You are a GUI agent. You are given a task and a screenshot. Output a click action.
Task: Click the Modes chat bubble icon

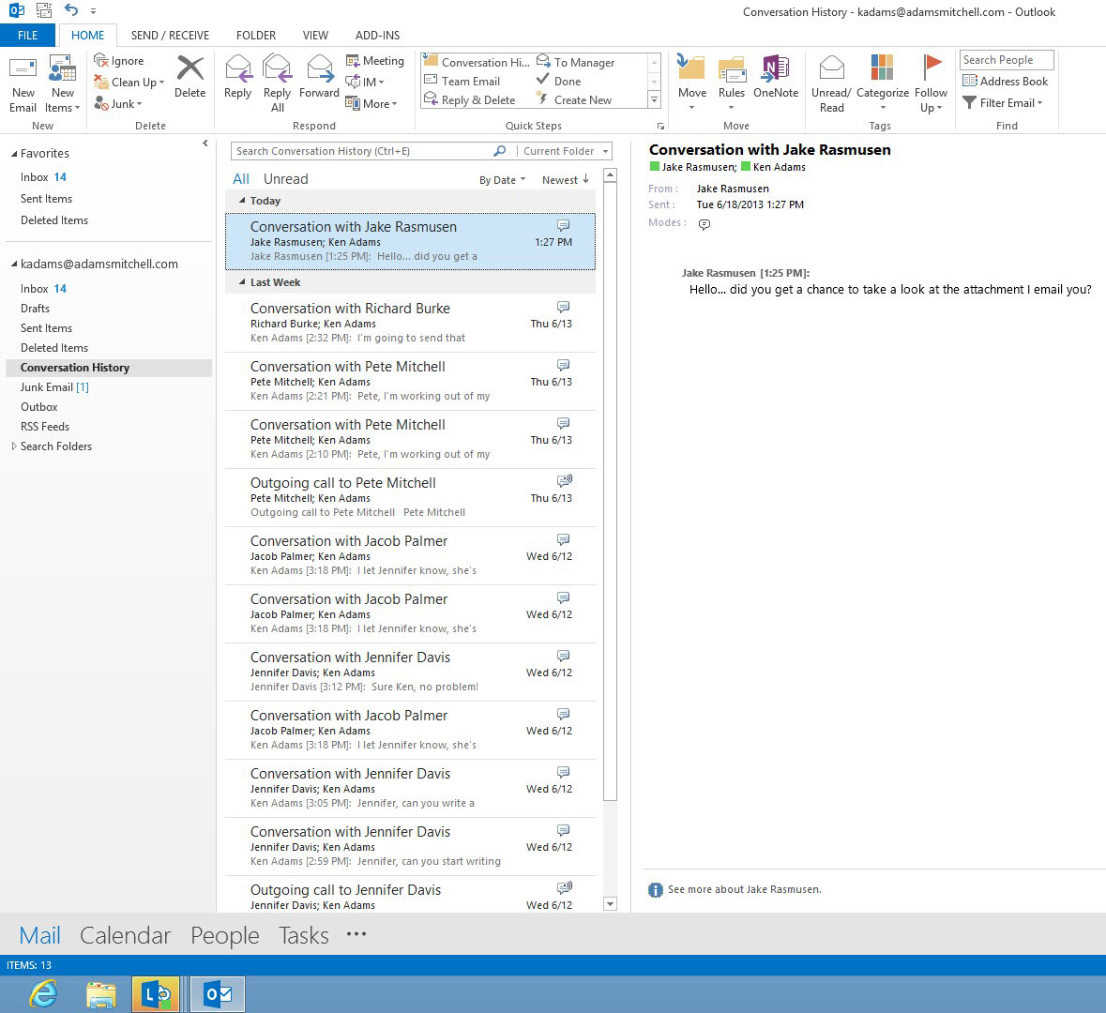click(x=704, y=224)
